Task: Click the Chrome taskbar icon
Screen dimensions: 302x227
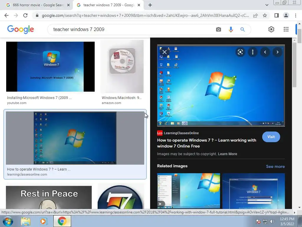Action: [x=62, y=221]
